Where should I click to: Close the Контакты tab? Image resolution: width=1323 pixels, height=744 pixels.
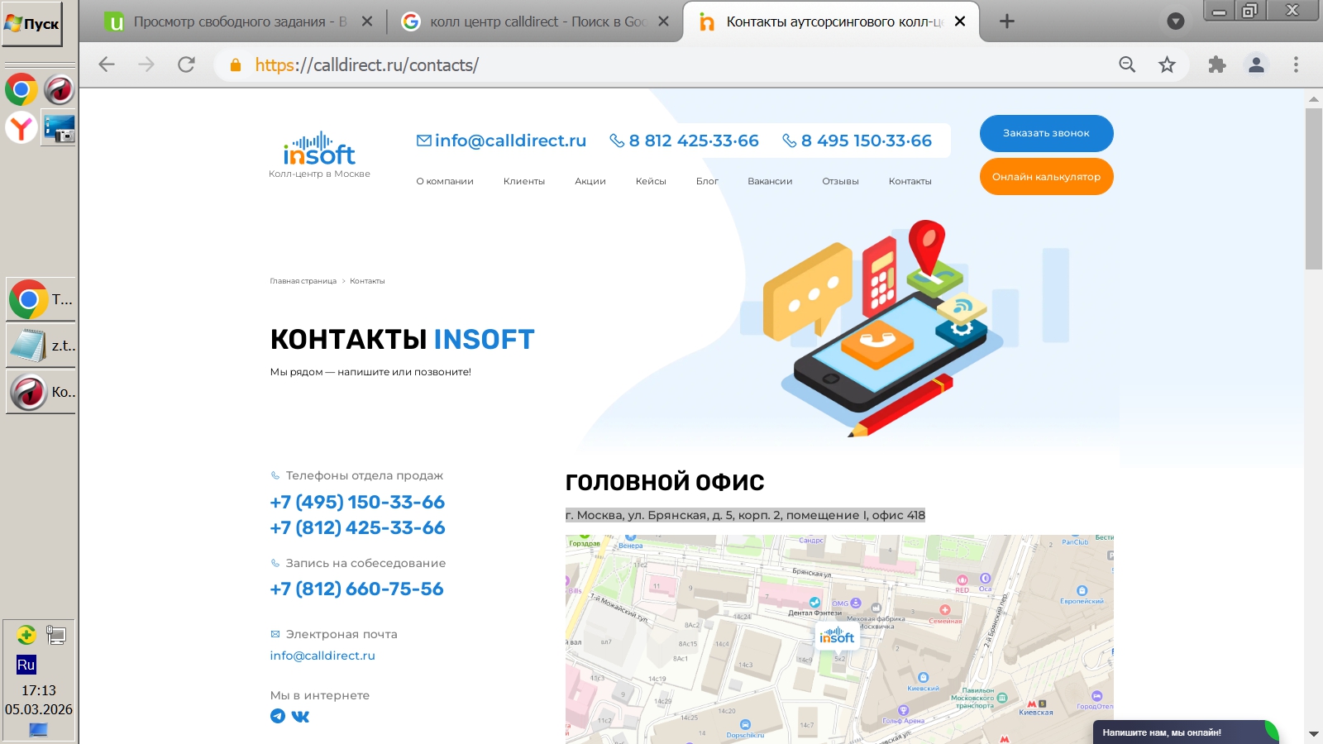[x=960, y=21]
